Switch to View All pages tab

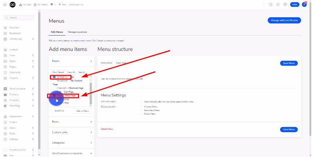(x=71, y=72)
